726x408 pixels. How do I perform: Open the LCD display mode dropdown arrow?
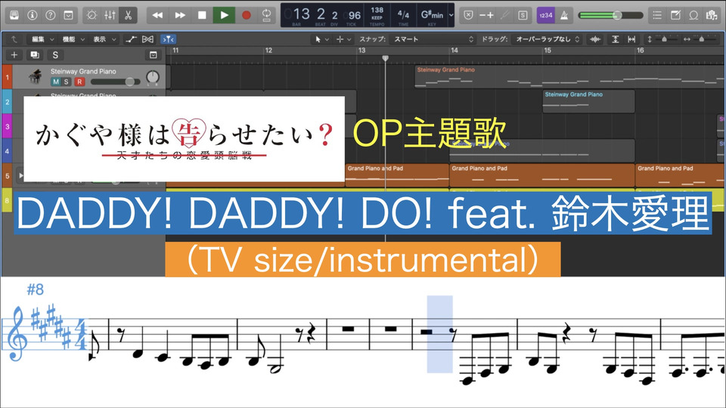pyautogui.click(x=451, y=15)
